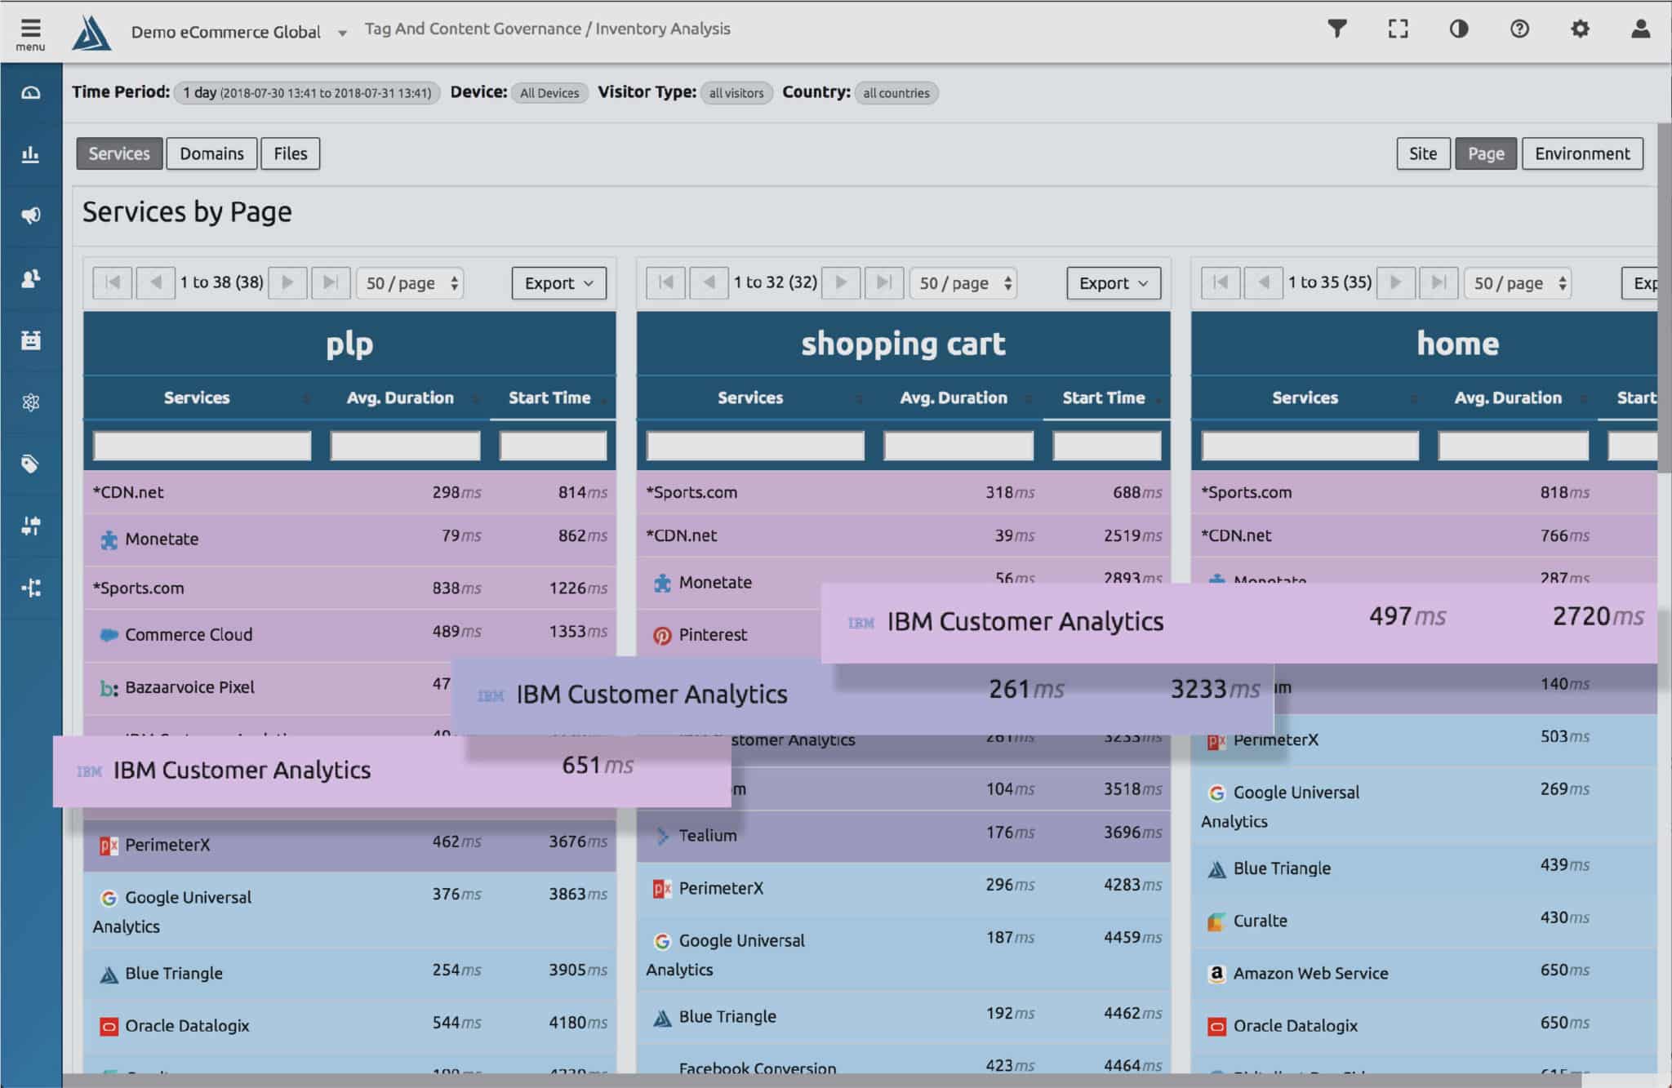Open shopping cart 50 / page selector

coord(963,283)
